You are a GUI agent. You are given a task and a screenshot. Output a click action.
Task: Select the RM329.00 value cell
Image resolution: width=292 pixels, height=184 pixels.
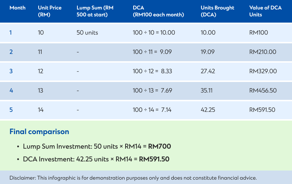[x=263, y=71]
